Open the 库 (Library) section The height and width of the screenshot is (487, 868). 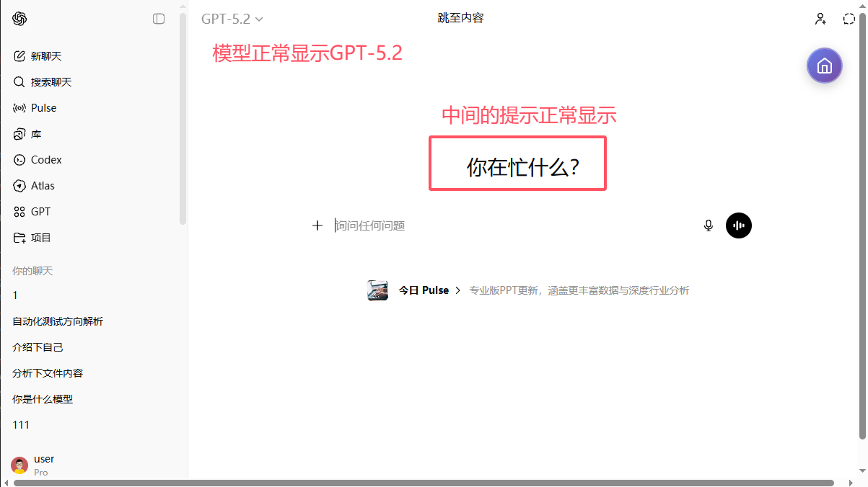pyautogui.click(x=29, y=133)
